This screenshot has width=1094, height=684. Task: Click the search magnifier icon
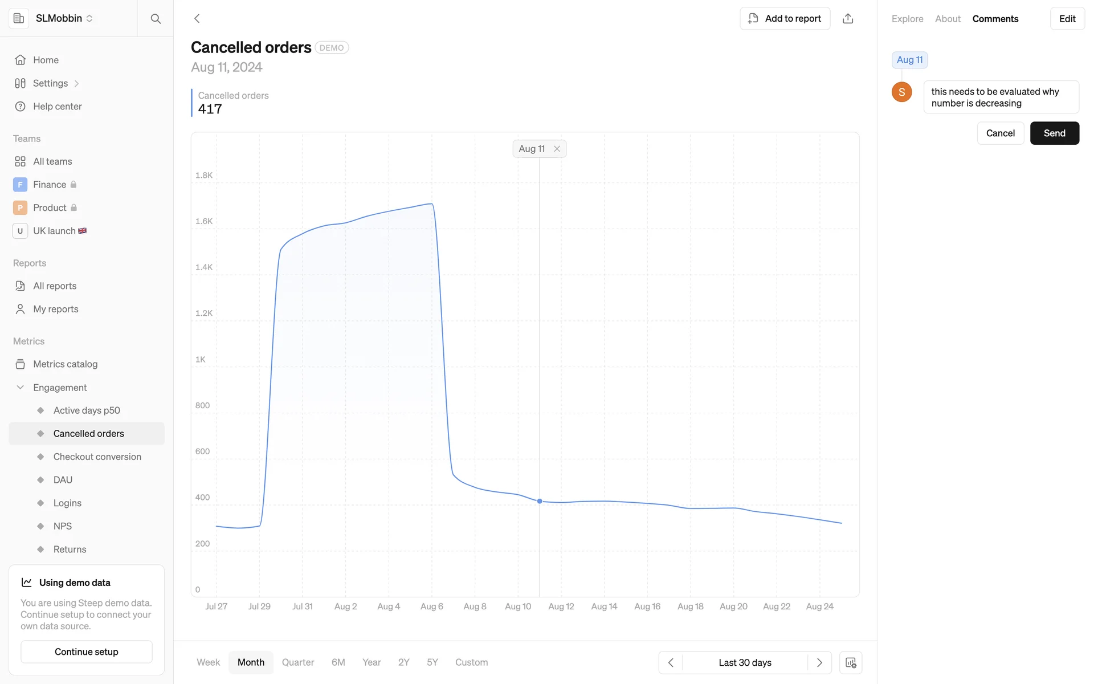point(156,19)
